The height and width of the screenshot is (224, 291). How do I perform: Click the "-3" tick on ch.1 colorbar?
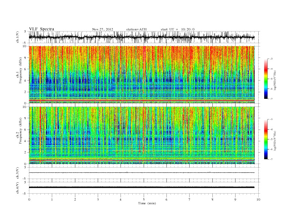tap(271, 59)
